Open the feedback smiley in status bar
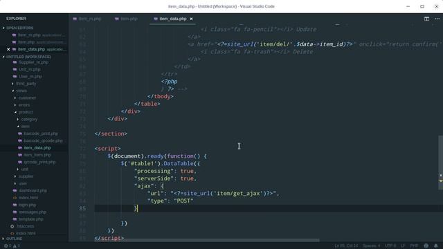 click(426, 246)
